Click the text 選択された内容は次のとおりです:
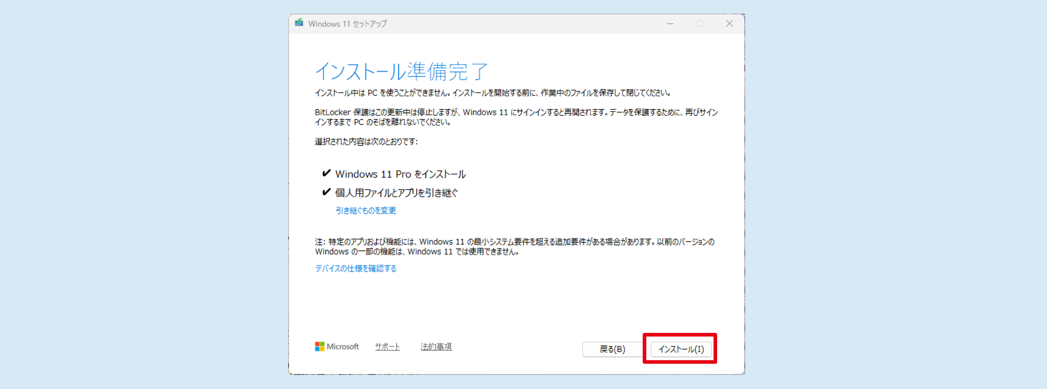The height and width of the screenshot is (389, 1047). click(x=366, y=142)
